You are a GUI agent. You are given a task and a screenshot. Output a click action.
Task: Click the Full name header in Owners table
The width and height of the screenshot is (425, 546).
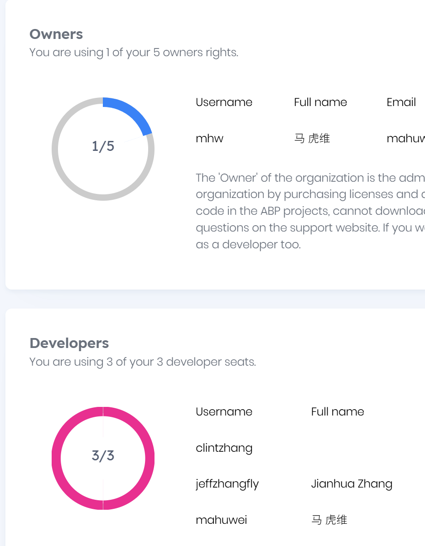(320, 102)
